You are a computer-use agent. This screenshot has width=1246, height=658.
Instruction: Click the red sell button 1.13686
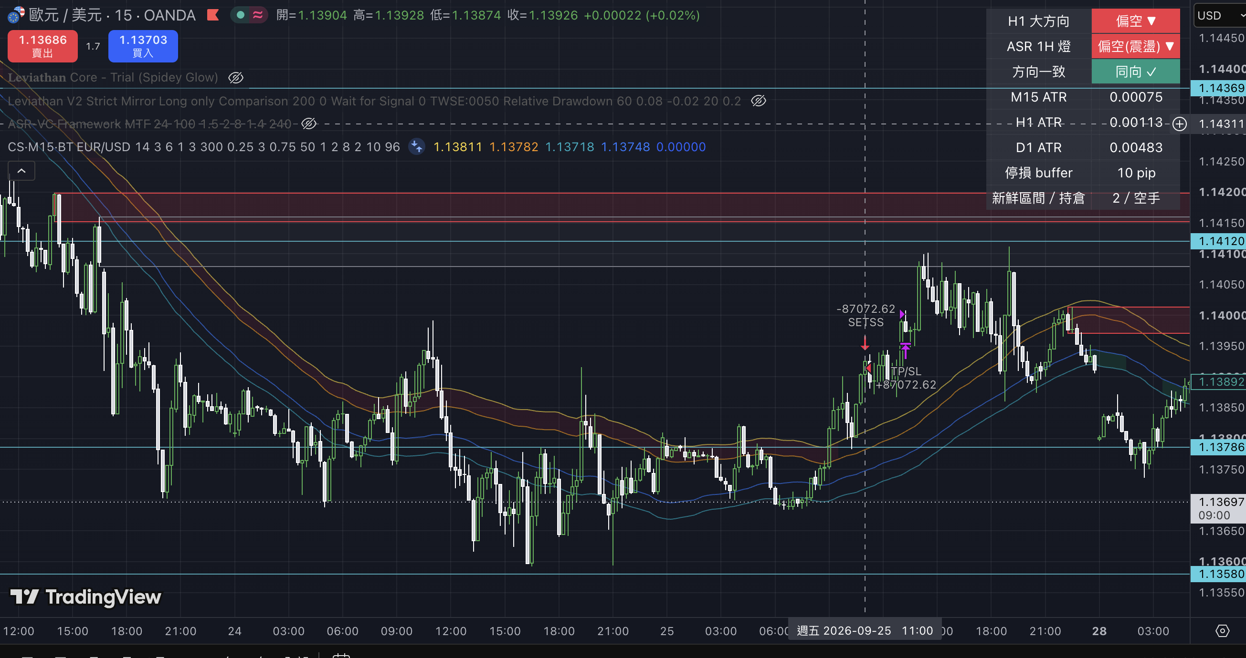pyautogui.click(x=42, y=46)
